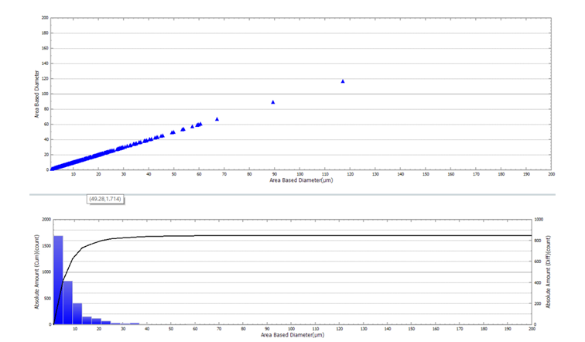
Task: Click the 'Absolute Amount (Cum)(count)' axis title
Action: click(x=36, y=272)
